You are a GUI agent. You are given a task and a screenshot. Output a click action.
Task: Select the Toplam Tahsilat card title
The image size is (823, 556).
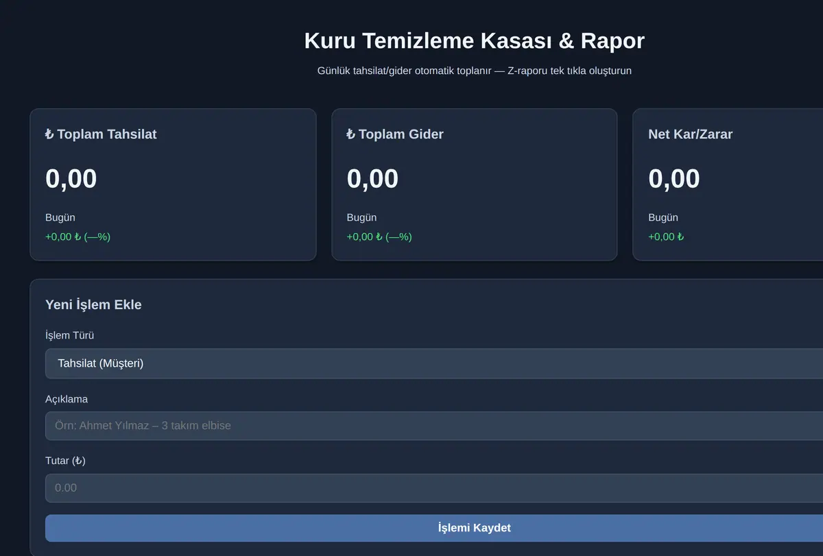[x=101, y=134]
